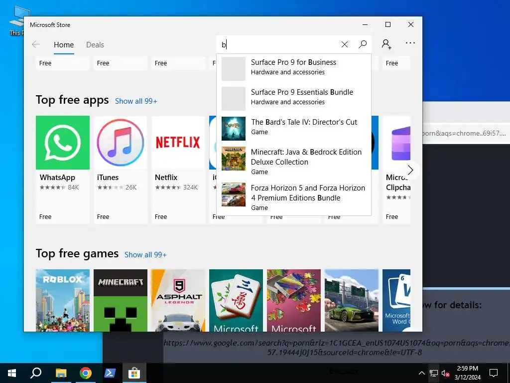The image size is (510, 383).
Task: Open the Windows Start menu
Action: (x=12, y=373)
